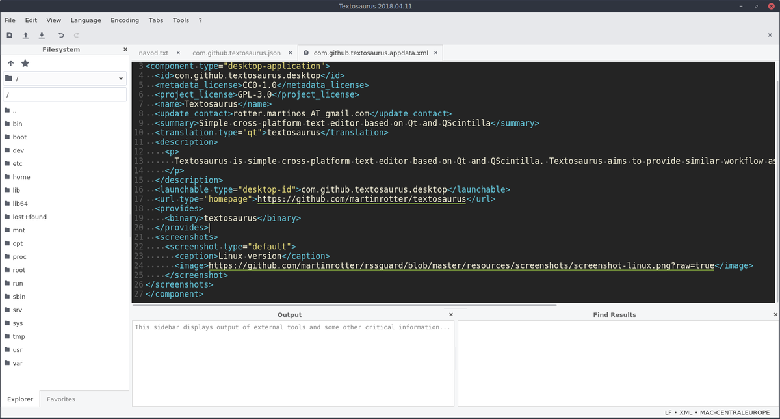
Task: Click inside the Output text area
Action: tap(293, 363)
